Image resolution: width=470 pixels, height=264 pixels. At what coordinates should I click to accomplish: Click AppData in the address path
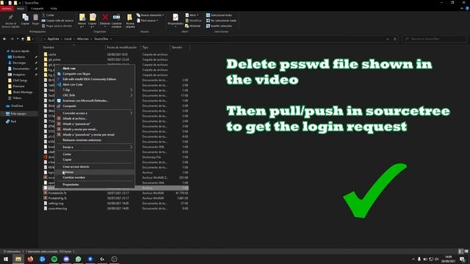click(x=53, y=39)
